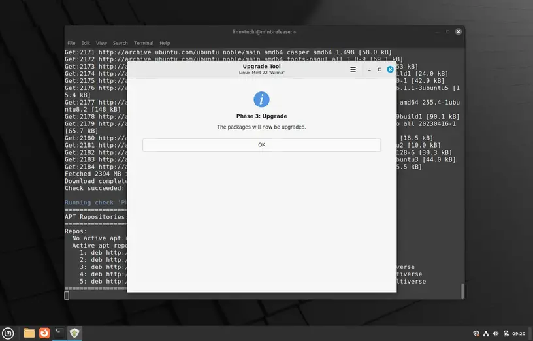The width and height of the screenshot is (533, 341).
Task: Minimize the Upgrade Tool window
Action: tap(369, 69)
